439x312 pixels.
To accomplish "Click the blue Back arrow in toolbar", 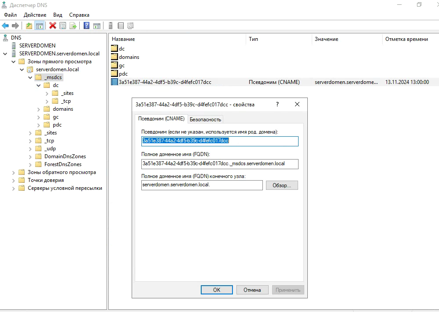I will coord(5,26).
